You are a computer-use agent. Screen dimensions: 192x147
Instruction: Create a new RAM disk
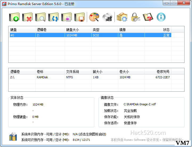(x=14, y=17)
